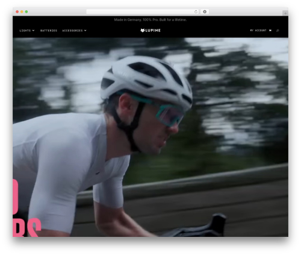
Task: Minimize the browser window
Action: [22, 11]
